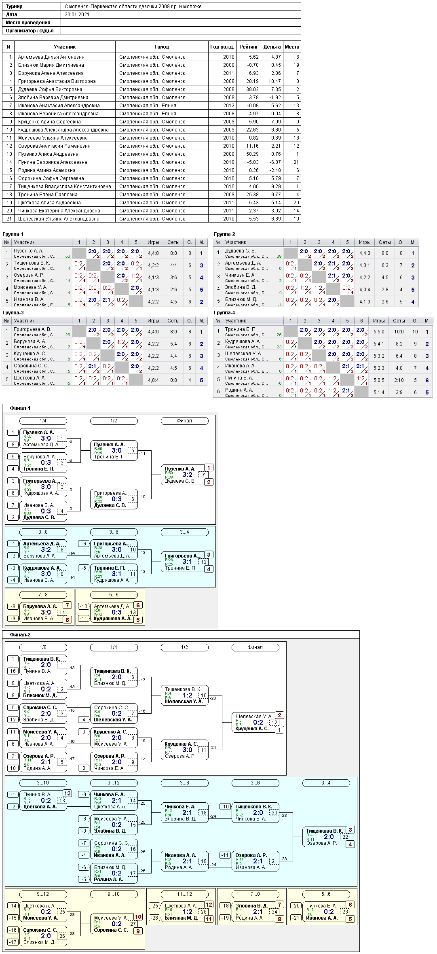The image size is (437, 954).
Task: Click the '11...12' placement round label
Action: pos(184,894)
